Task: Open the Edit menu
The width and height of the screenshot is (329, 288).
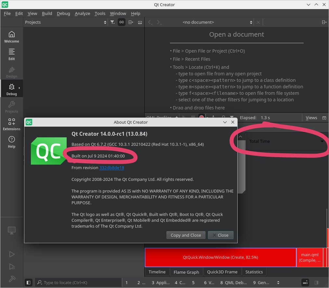Action: [x=19, y=13]
